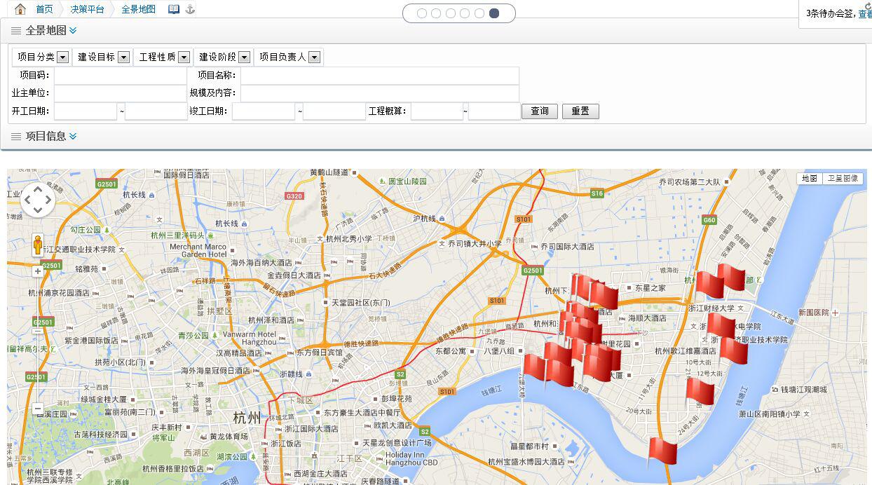The width and height of the screenshot is (872, 485).
Task: Click the red flag near 24号大街 bottom
Action: pos(662,451)
